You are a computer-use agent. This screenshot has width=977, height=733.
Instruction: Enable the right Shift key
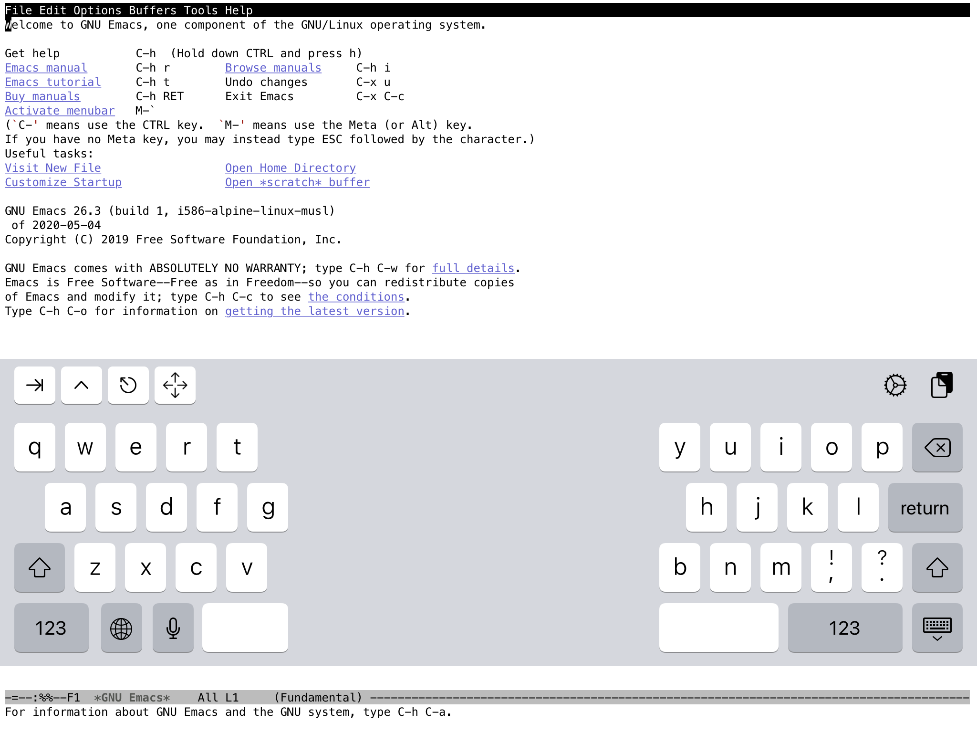pos(937,568)
